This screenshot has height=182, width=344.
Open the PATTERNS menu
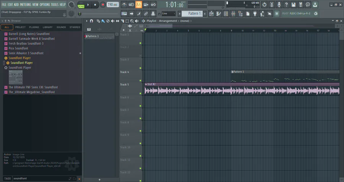pos(26,4)
